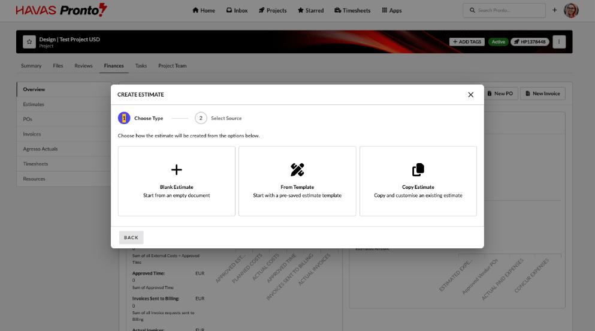Click the Back button in dialog

[131, 237]
